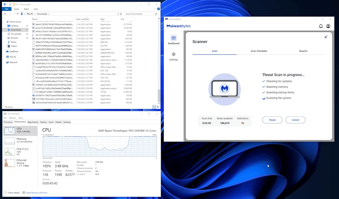Collapse Task Manager with Fewer details
Viewport: 339px width, 199px height.
[12, 192]
